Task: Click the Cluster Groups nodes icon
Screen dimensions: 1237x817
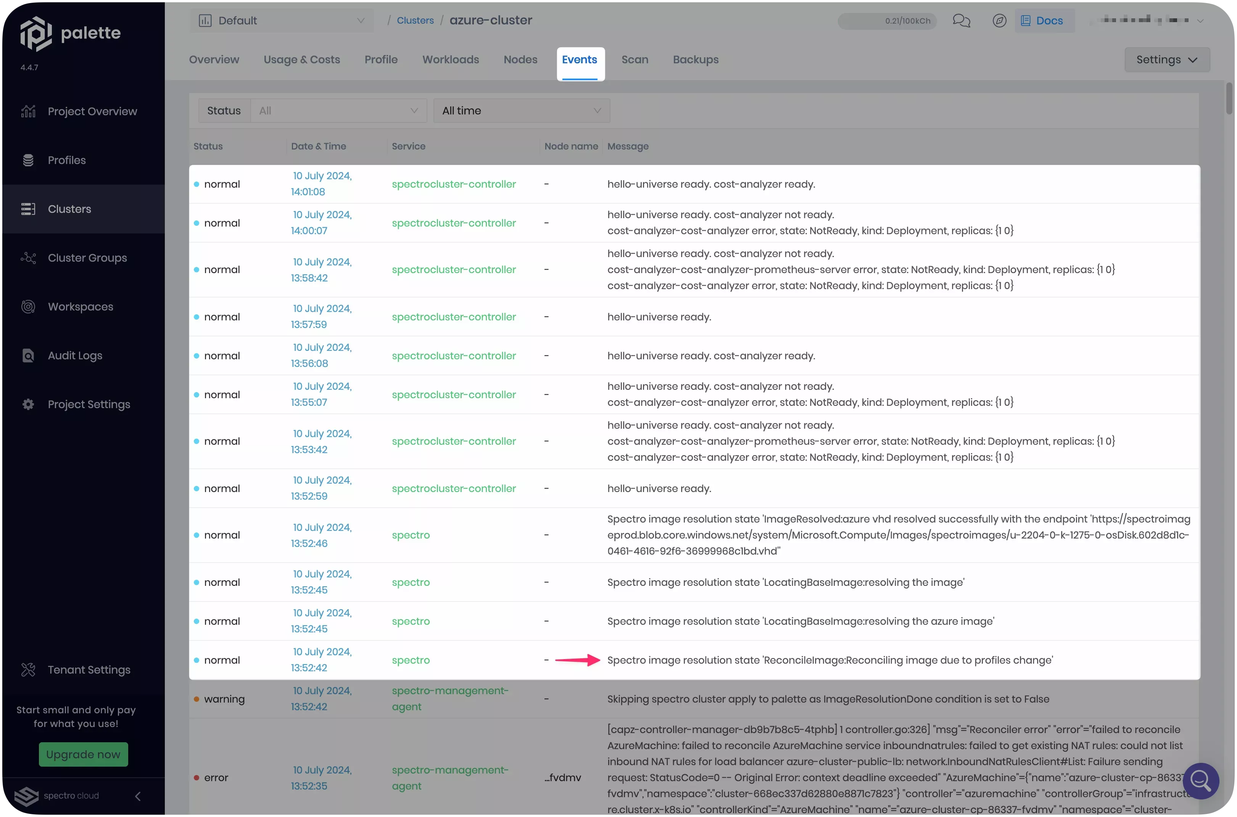Action: click(28, 258)
